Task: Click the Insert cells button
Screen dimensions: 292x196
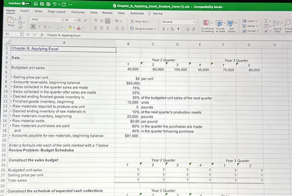Action: point(250,21)
